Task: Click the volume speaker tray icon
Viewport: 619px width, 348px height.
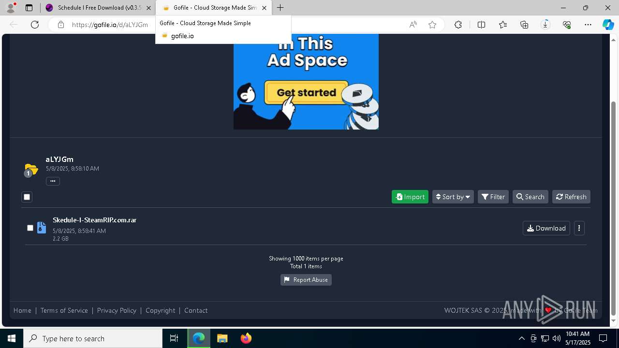Action: pos(556,338)
